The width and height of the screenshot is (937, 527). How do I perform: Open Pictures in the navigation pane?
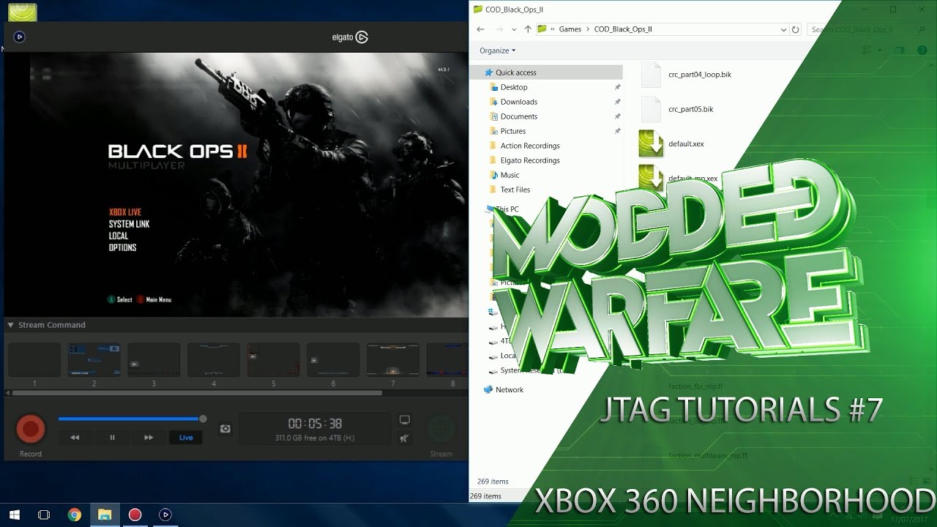513,131
